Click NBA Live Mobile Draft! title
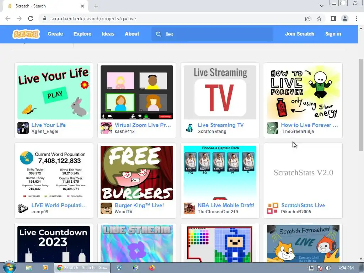The width and height of the screenshot is (364, 273). tap(226, 205)
